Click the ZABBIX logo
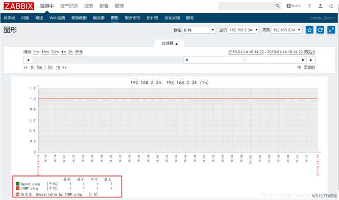 (18, 6)
